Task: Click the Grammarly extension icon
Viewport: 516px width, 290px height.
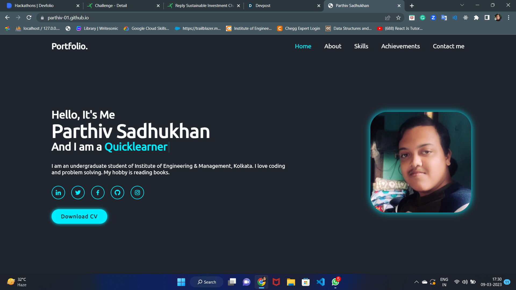Action: point(422,18)
